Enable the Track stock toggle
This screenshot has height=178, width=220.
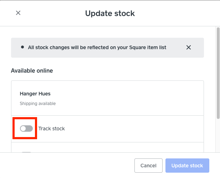click(x=26, y=129)
